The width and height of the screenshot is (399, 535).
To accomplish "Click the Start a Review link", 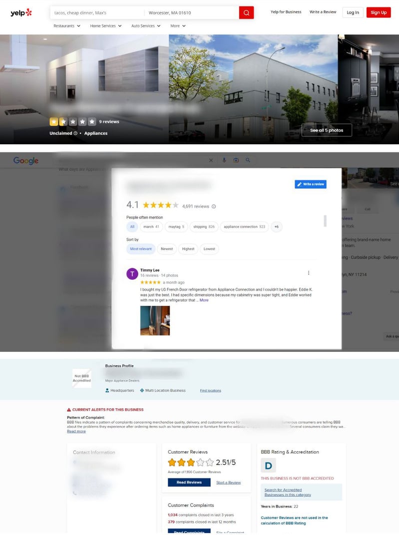I will pyautogui.click(x=229, y=483).
